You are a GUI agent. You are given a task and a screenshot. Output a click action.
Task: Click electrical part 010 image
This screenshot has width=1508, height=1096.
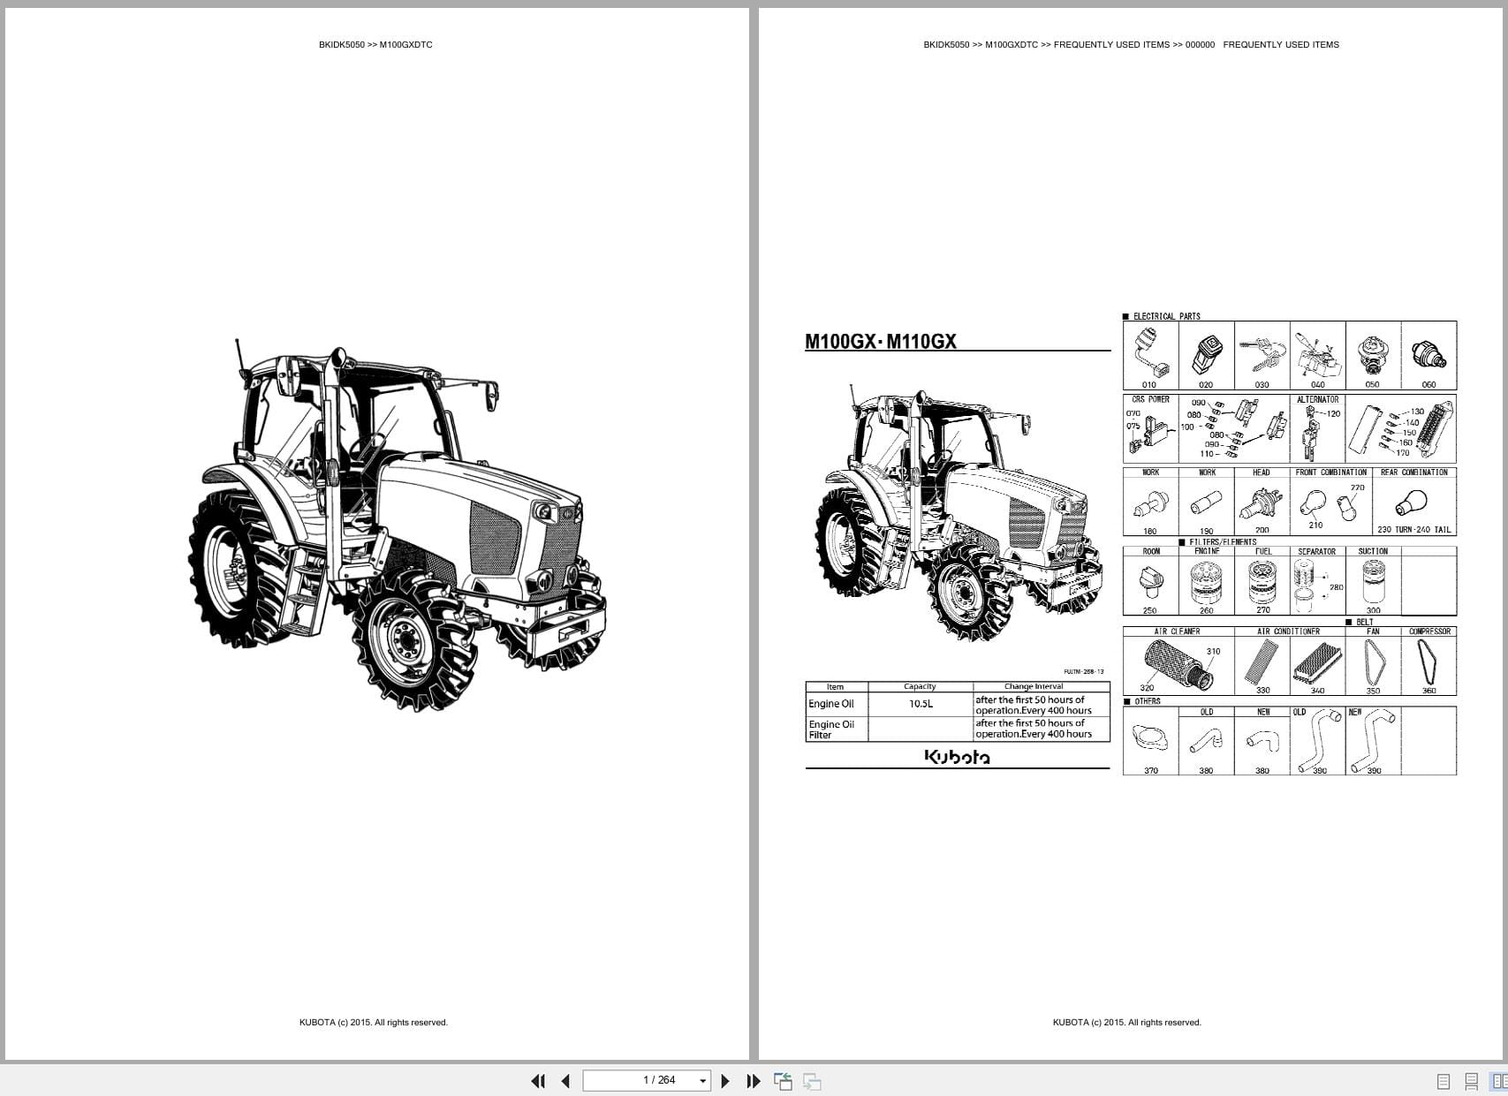tap(1150, 352)
